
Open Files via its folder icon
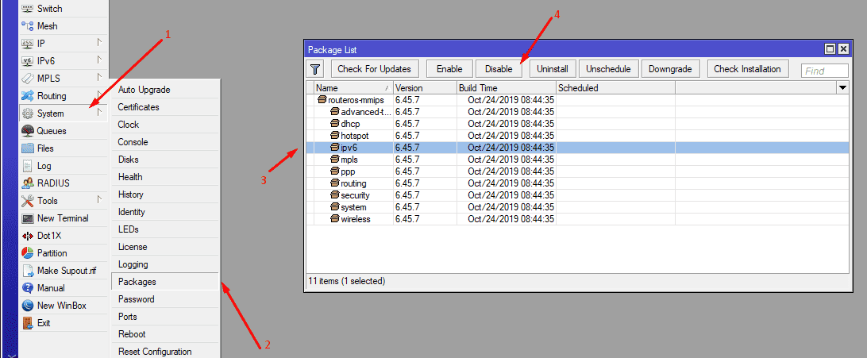tap(28, 148)
